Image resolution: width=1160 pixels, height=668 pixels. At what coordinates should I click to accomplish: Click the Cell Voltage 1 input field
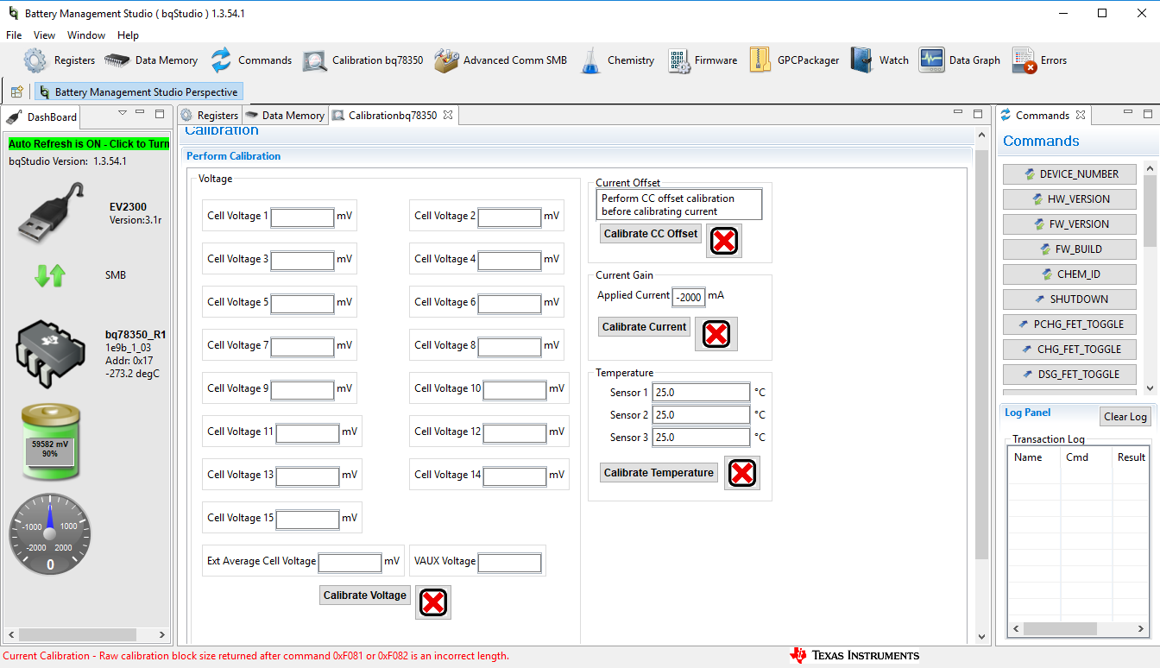[x=302, y=217]
